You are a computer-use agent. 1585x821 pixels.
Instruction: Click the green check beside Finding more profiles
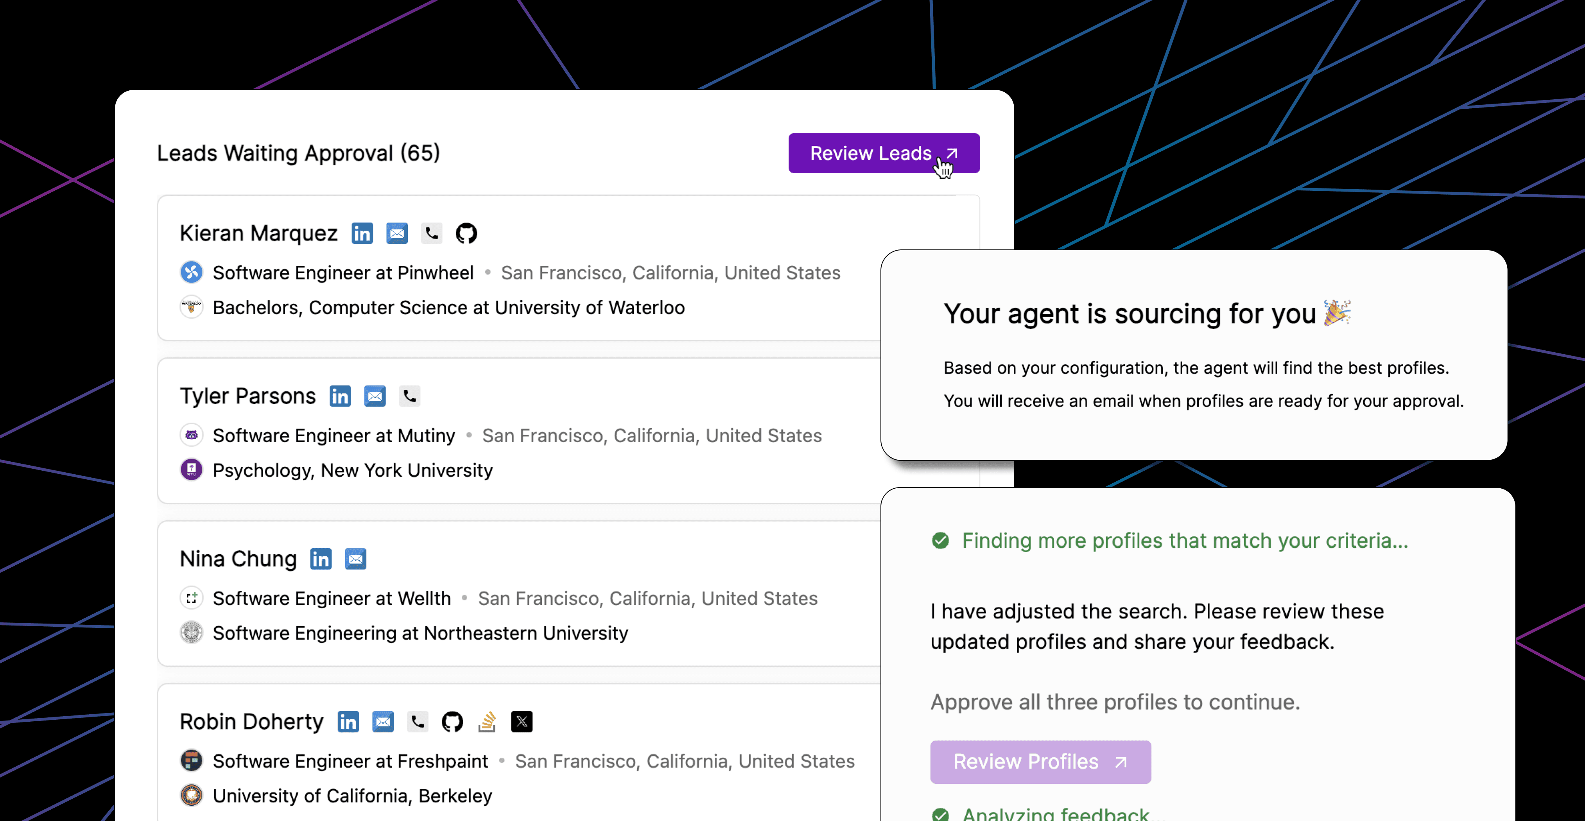940,541
